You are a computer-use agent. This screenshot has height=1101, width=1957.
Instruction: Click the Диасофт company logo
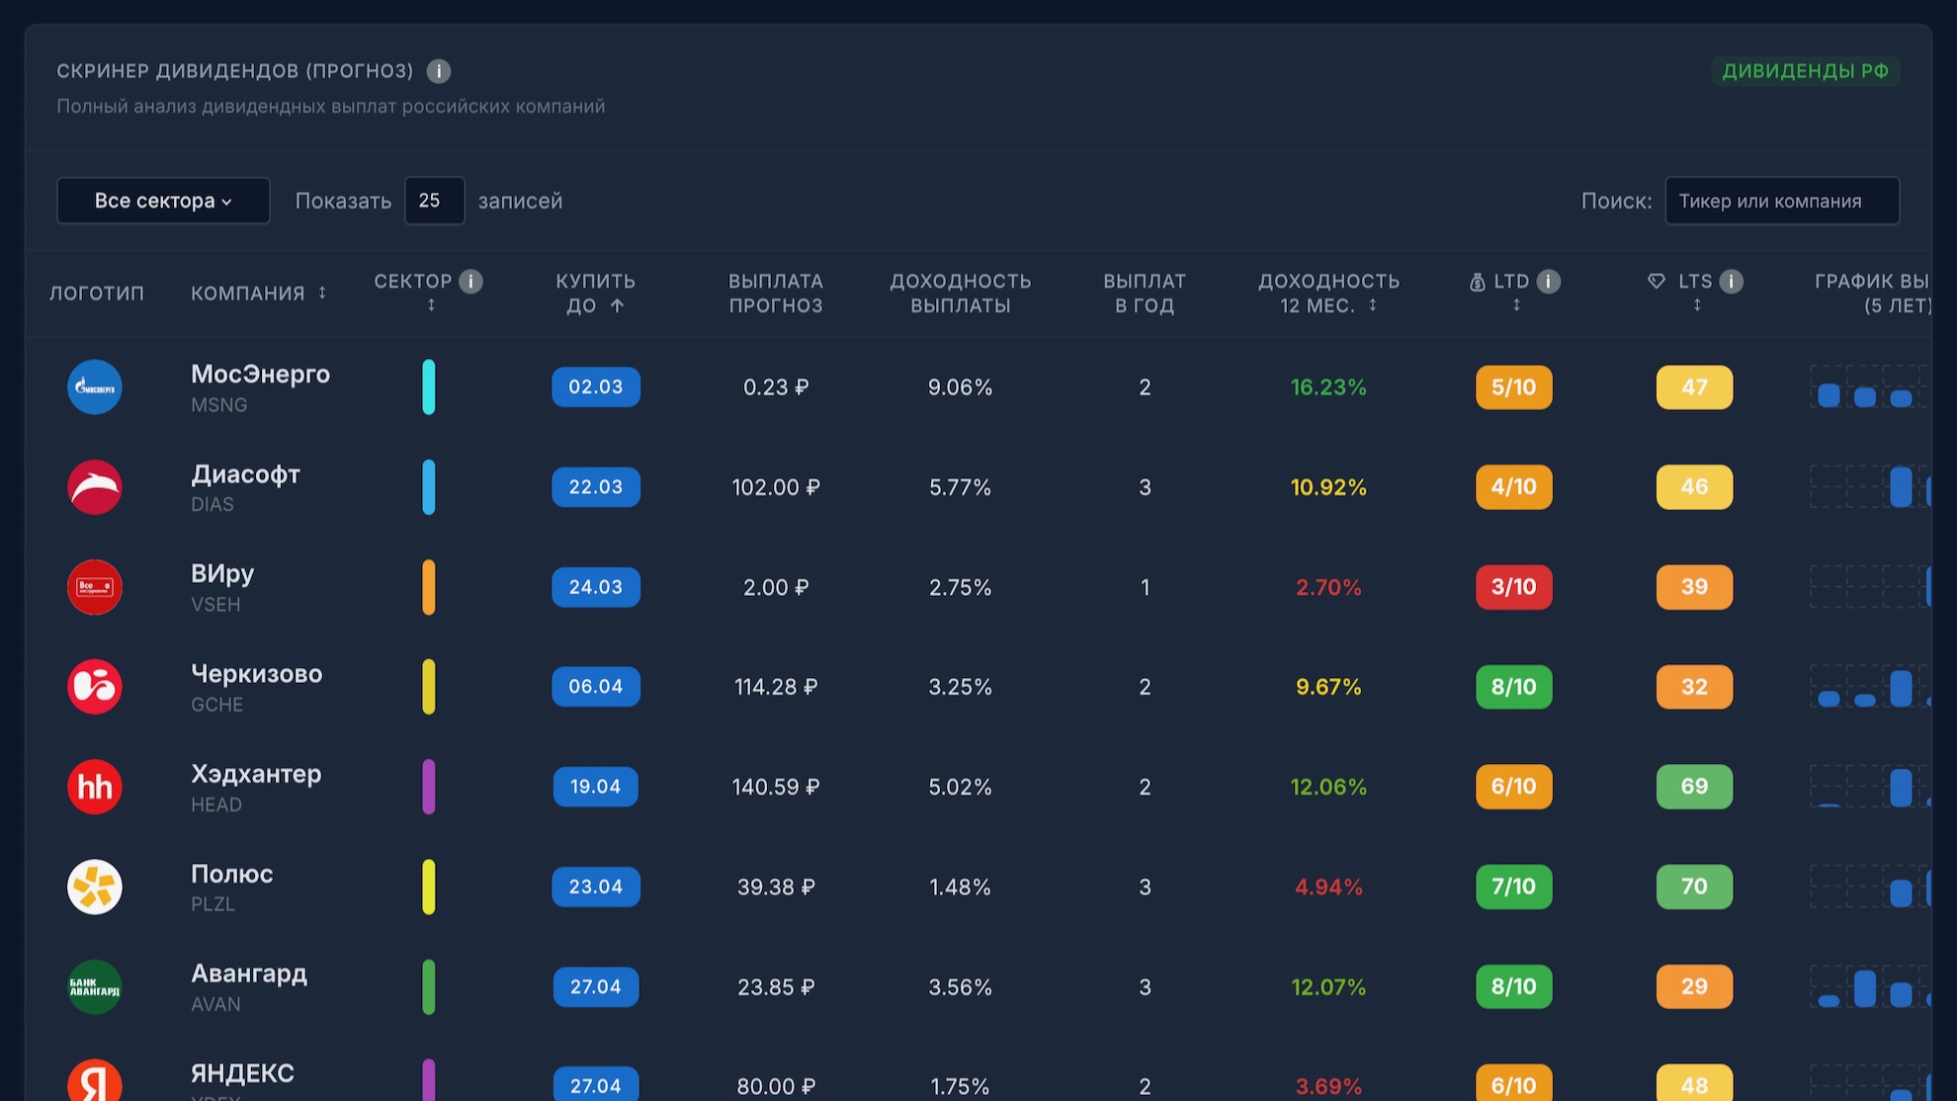pos(95,487)
